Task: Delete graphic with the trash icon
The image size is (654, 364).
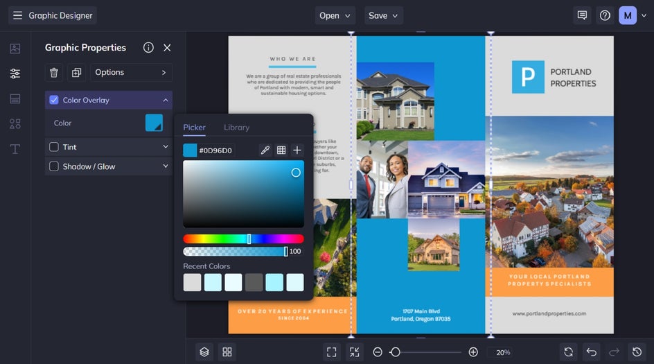Action: 54,73
